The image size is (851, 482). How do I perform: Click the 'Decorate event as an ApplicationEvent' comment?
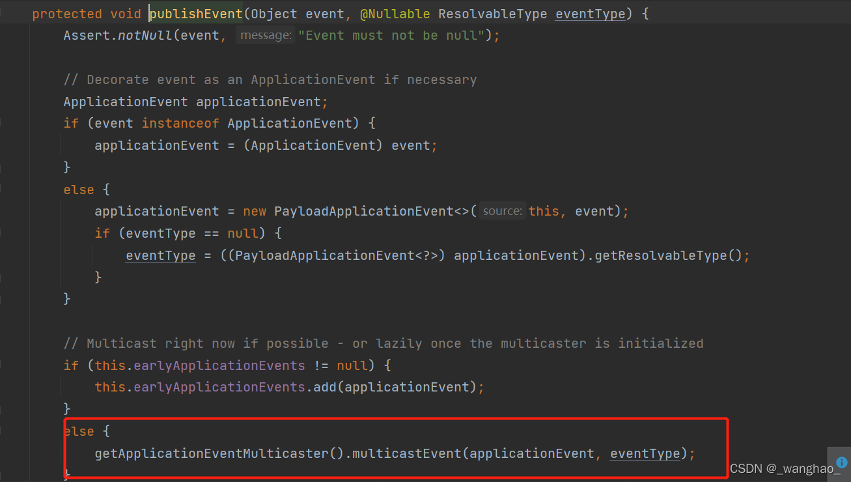[270, 79]
